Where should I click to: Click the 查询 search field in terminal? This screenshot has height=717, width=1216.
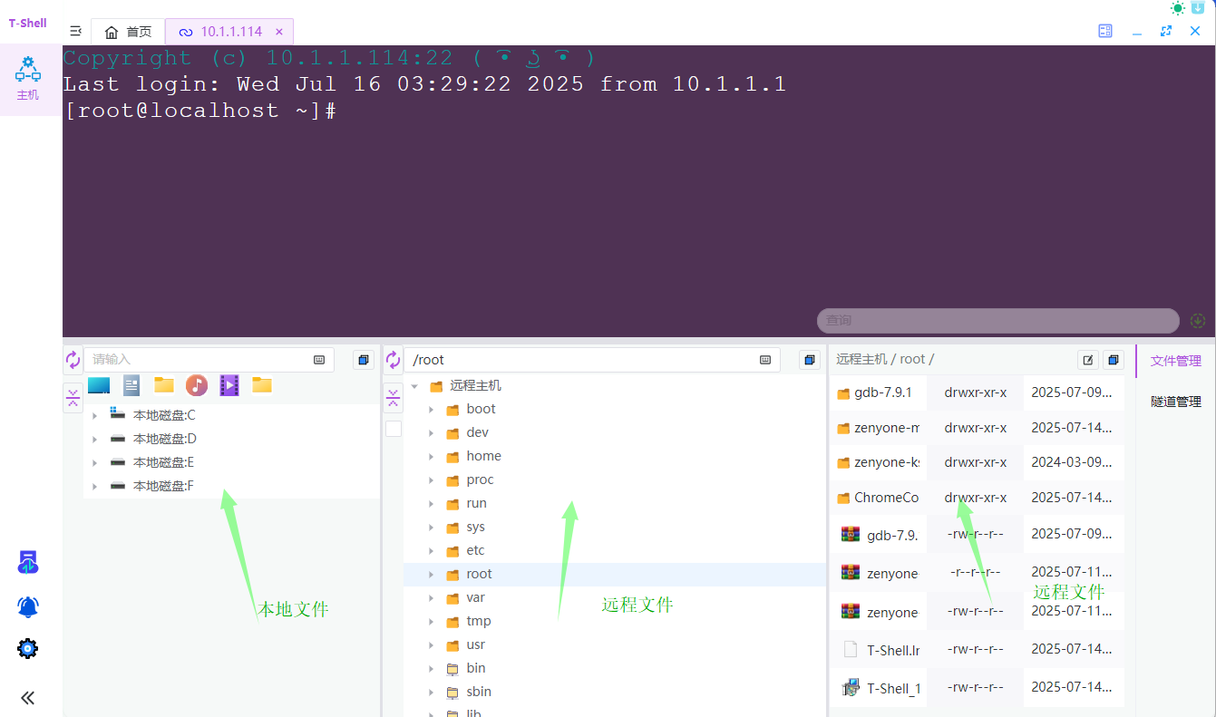tap(997, 321)
